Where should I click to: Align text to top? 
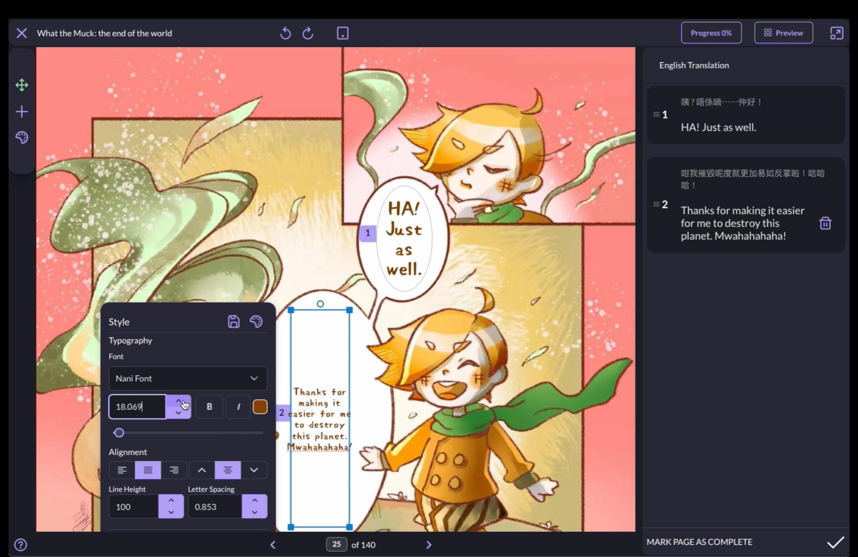[x=202, y=470]
